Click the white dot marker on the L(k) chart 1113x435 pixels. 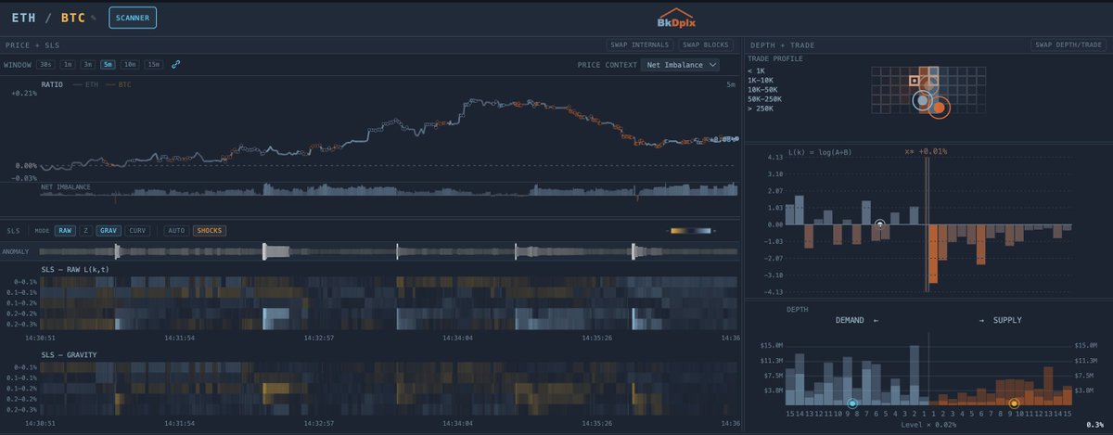(879, 224)
